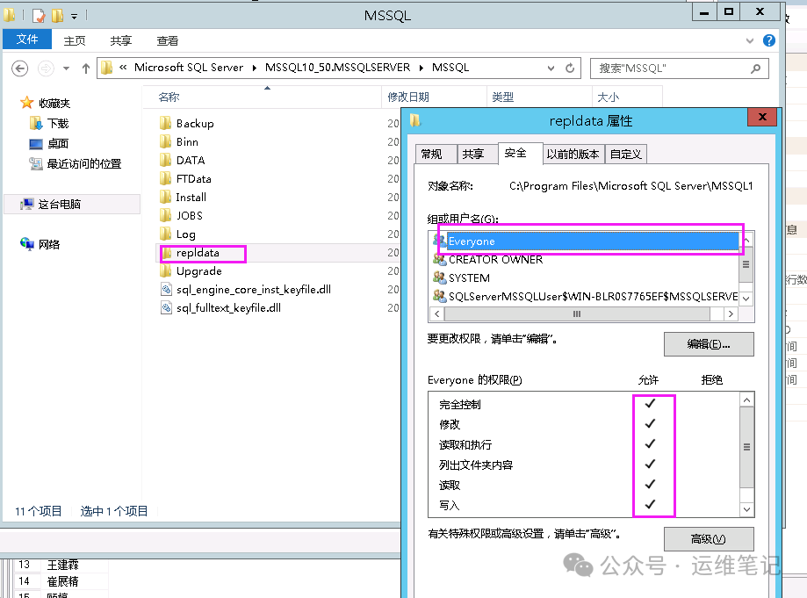Click the refresh button in address bar
Image resolution: width=807 pixels, height=598 pixels.
571,68
